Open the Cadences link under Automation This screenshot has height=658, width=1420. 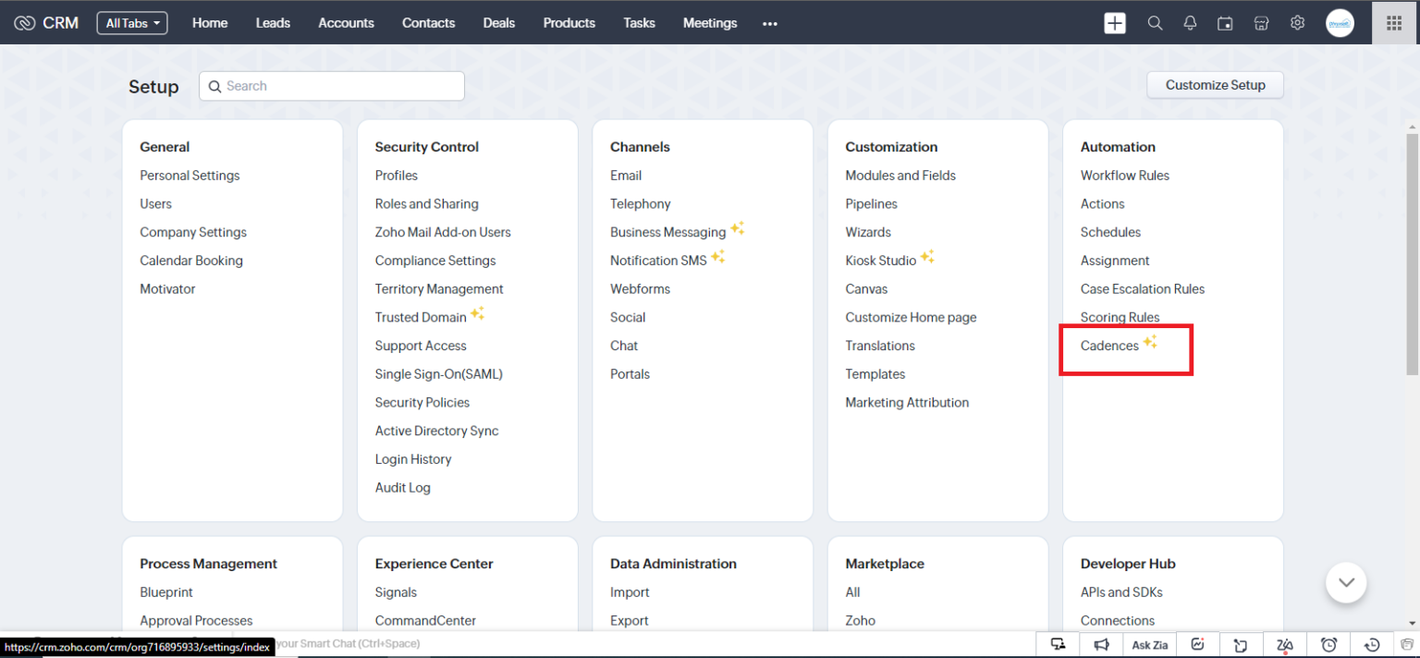point(1109,346)
